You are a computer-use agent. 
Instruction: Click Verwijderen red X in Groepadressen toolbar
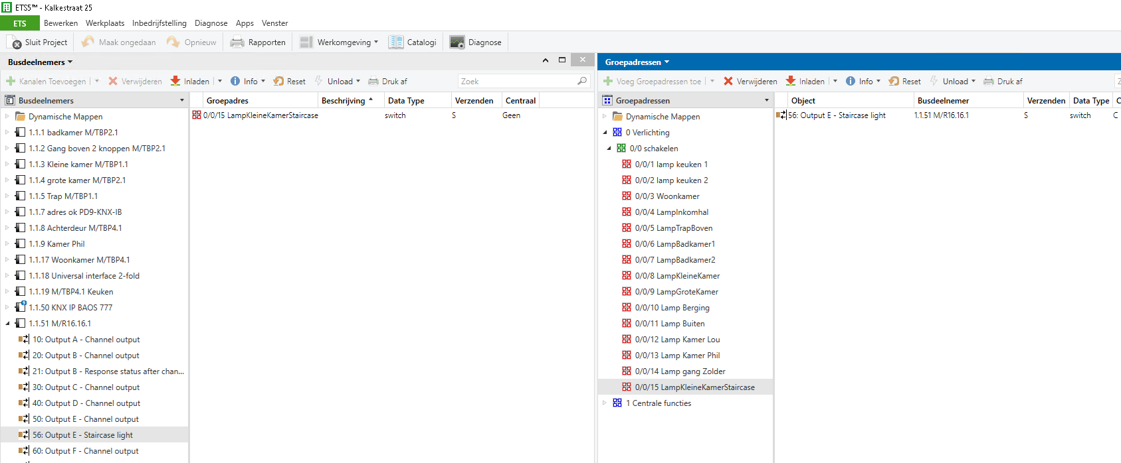pyautogui.click(x=728, y=81)
